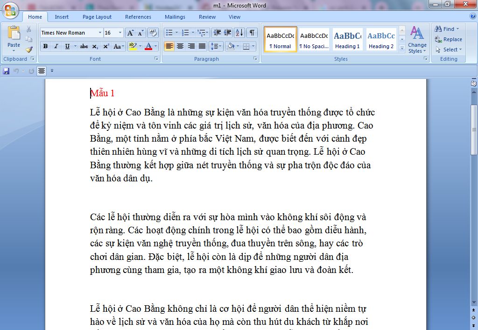Click Find in Editing group

(447, 29)
